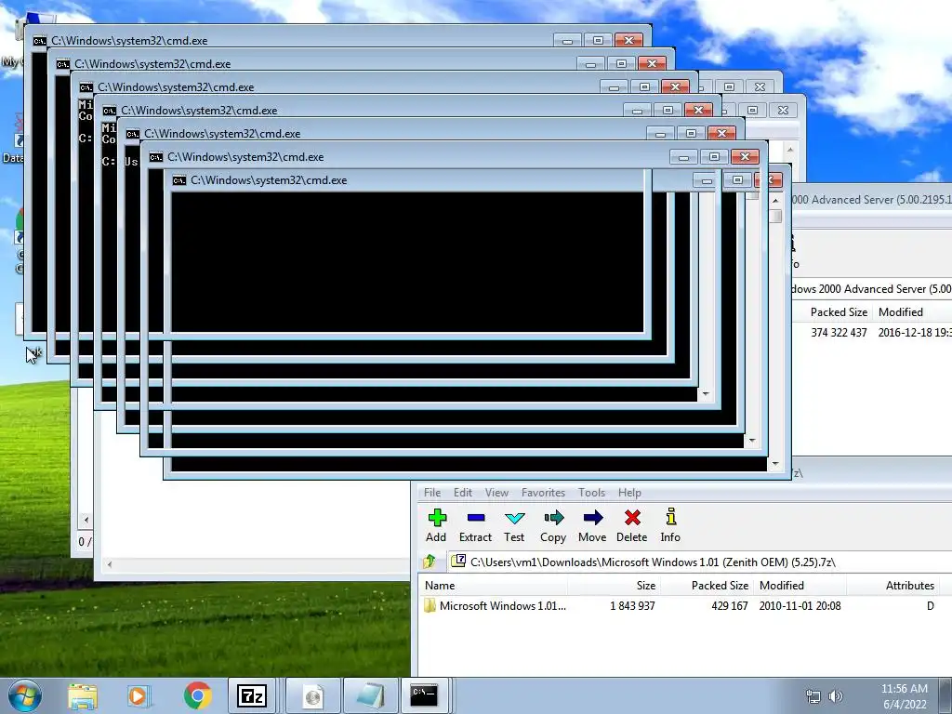Open Google Chrome from the taskbar
This screenshot has width=952, height=714.
coord(197,695)
